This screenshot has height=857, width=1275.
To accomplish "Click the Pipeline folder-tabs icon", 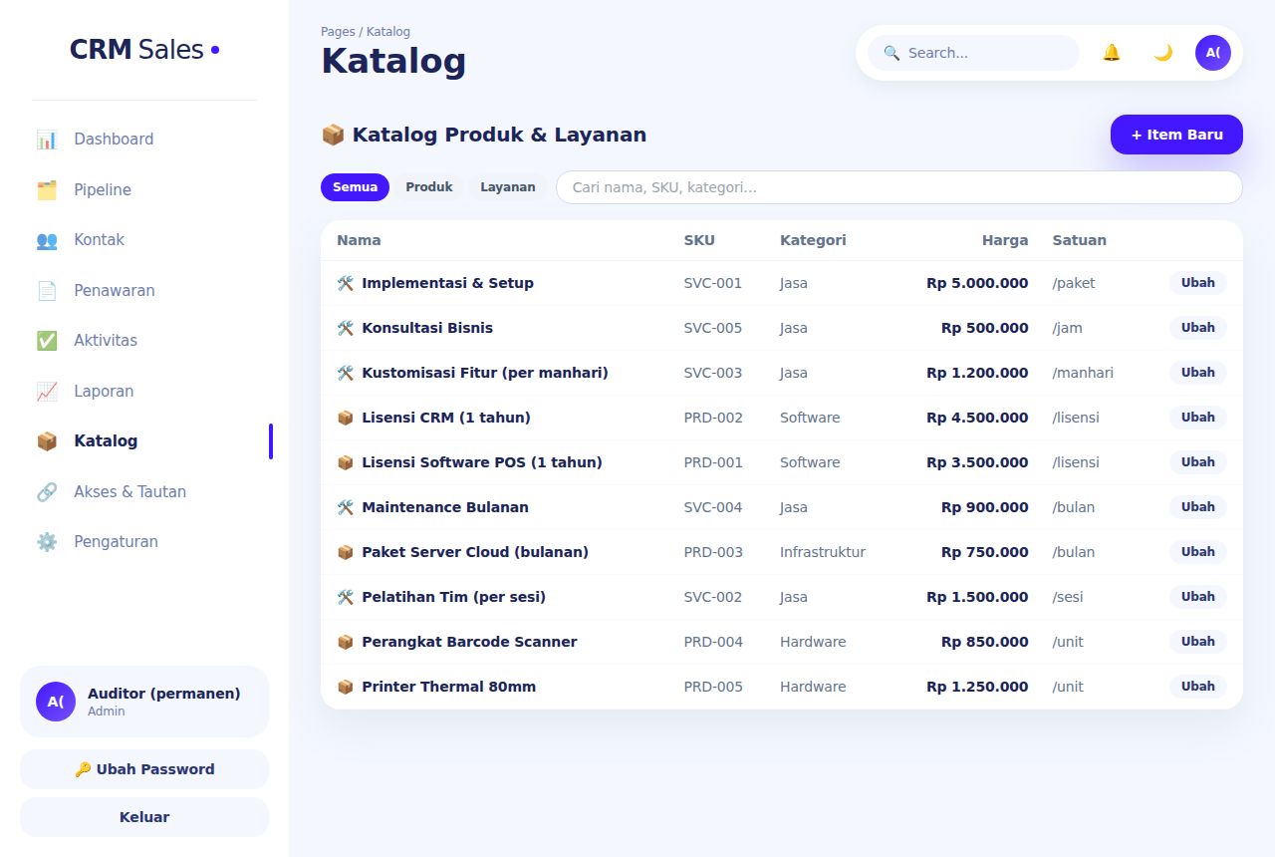I will click(x=47, y=189).
